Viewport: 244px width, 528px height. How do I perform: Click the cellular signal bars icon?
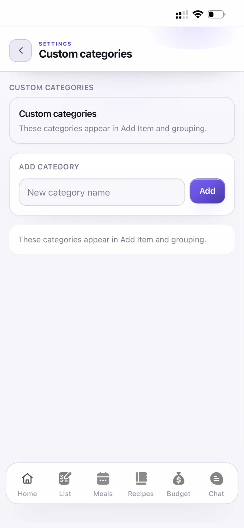[x=182, y=14]
